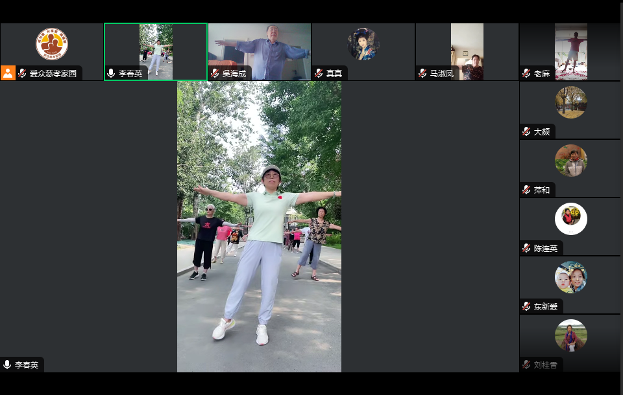623x395 pixels.
Task: Click the muted mic icon for 老麻
Action: 526,73
